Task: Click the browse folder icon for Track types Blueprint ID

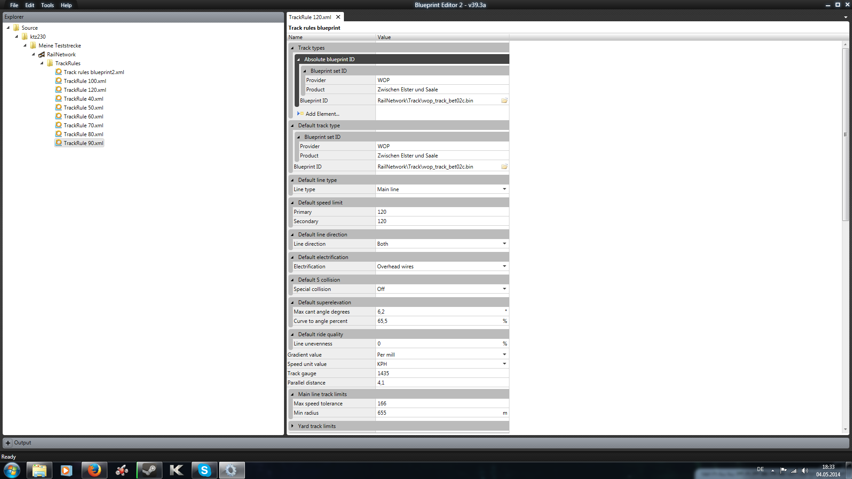Action: click(504, 101)
